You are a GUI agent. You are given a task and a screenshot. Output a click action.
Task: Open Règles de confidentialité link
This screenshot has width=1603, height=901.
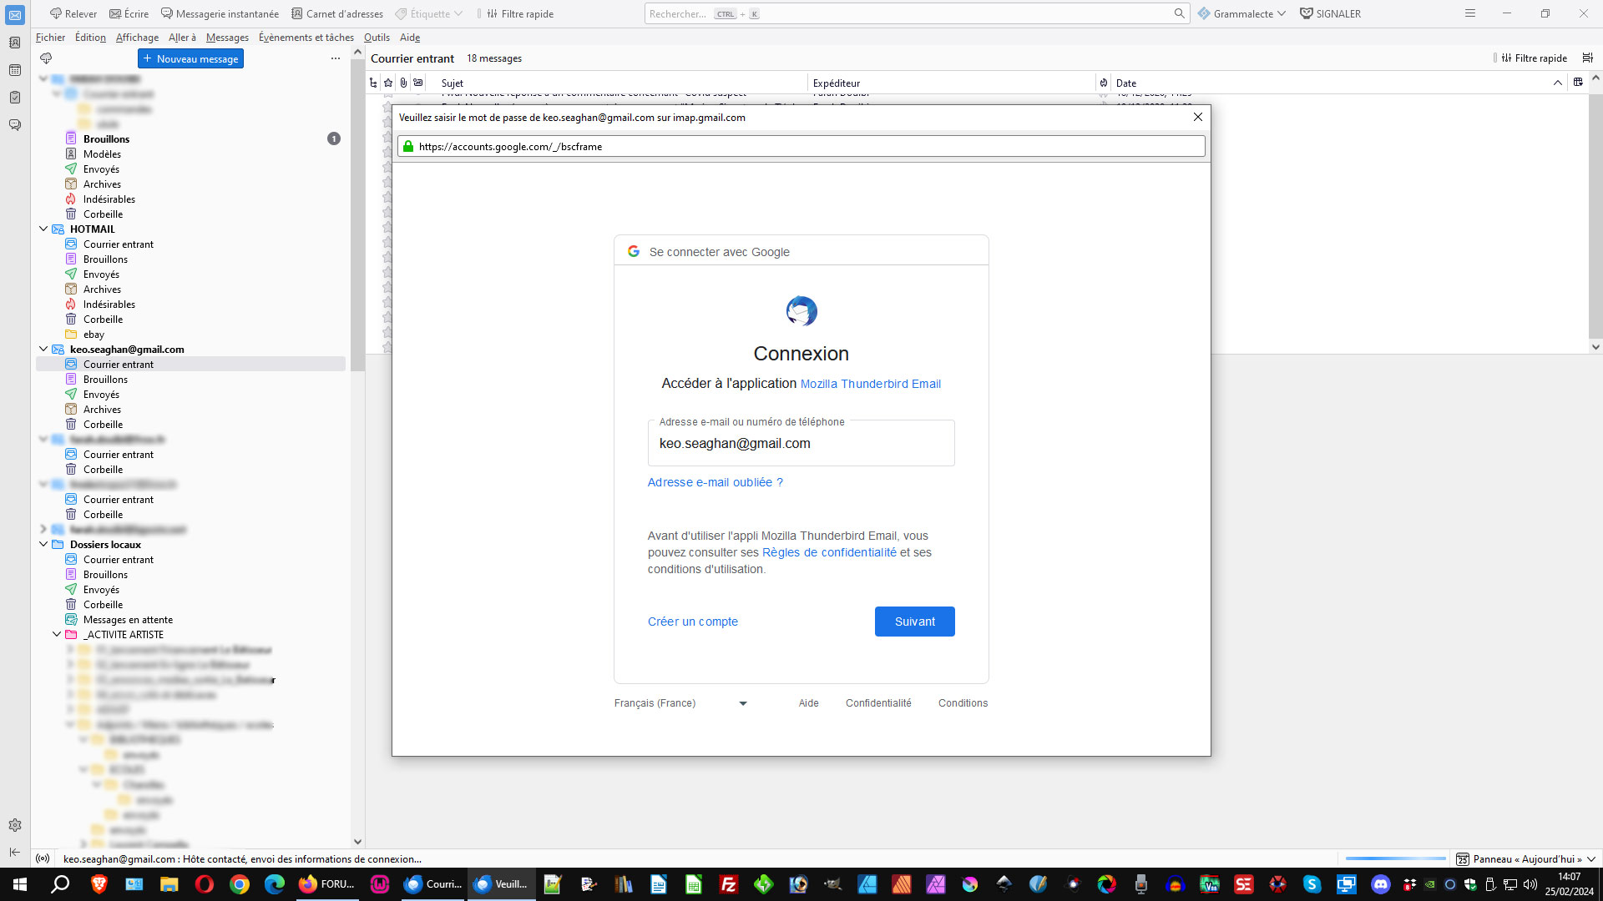click(x=829, y=552)
